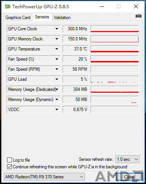The width and height of the screenshot is (146, 184).
Task: Close the GPU-Z window with X
Action: click(136, 6)
